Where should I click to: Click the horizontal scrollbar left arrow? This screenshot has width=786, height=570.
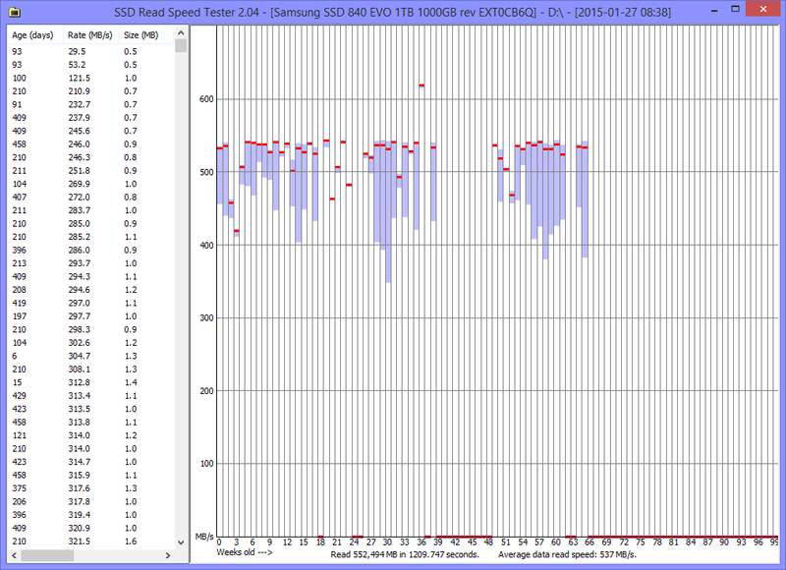coord(15,555)
